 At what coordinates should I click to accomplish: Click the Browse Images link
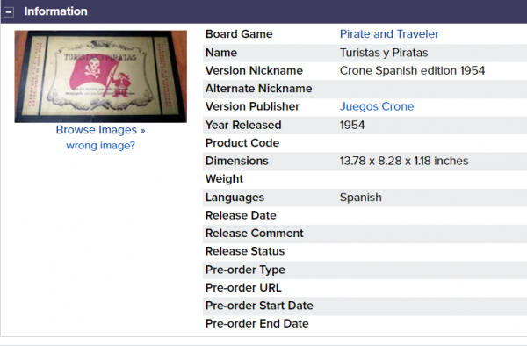(x=100, y=130)
